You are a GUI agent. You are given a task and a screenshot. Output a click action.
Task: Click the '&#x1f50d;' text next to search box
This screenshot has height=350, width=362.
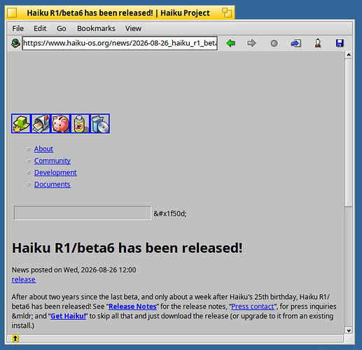tap(170, 213)
